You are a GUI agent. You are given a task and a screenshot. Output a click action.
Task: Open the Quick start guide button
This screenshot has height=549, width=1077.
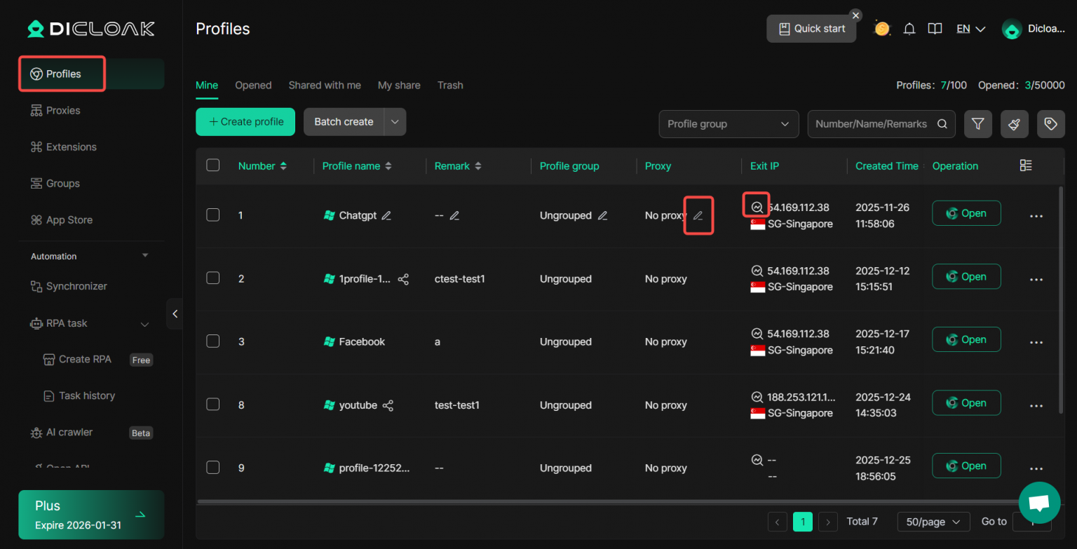[811, 29]
